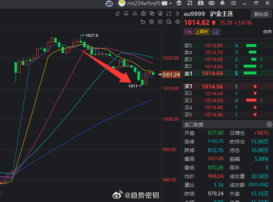Click the 沪金主连 contract name
This screenshot has width=273, height=202.
coord(221,14)
